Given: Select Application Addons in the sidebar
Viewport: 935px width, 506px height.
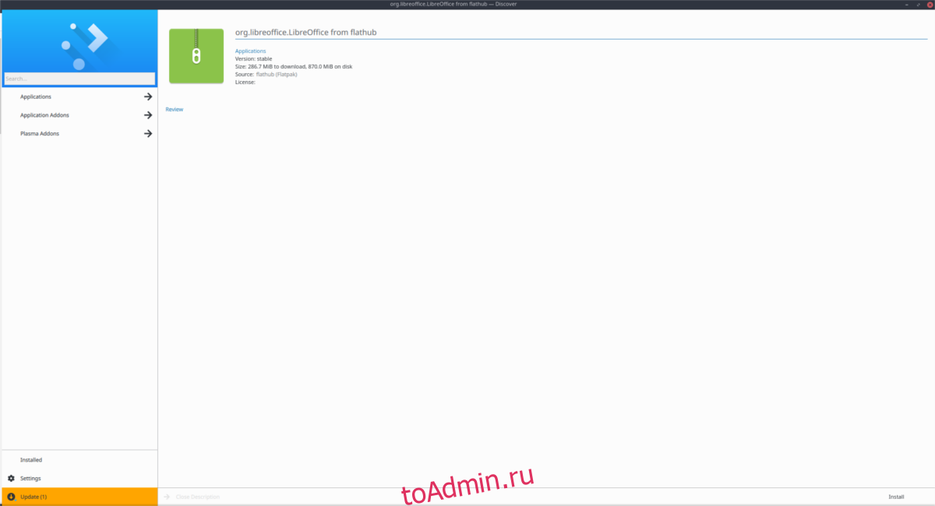Looking at the screenshot, I should pos(44,115).
